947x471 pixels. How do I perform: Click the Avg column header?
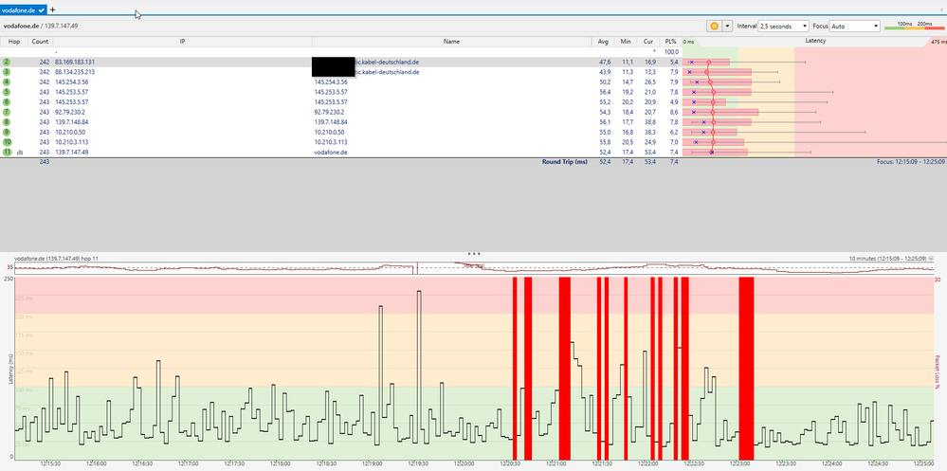pos(603,42)
